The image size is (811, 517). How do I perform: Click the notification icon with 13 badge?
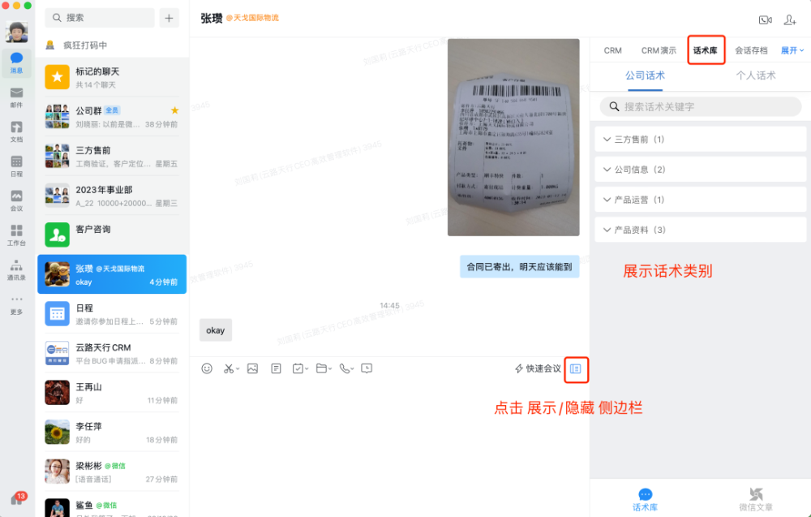click(18, 498)
